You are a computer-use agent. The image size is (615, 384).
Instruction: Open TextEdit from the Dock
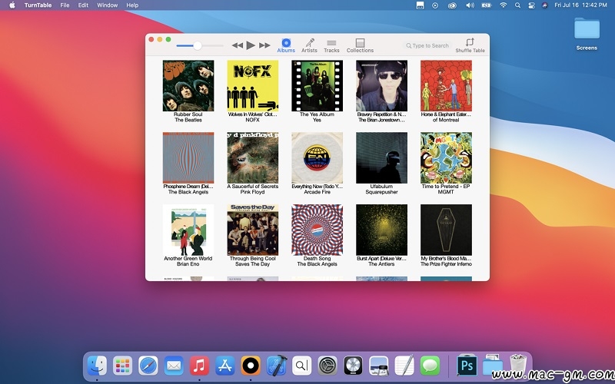pyautogui.click(x=404, y=366)
